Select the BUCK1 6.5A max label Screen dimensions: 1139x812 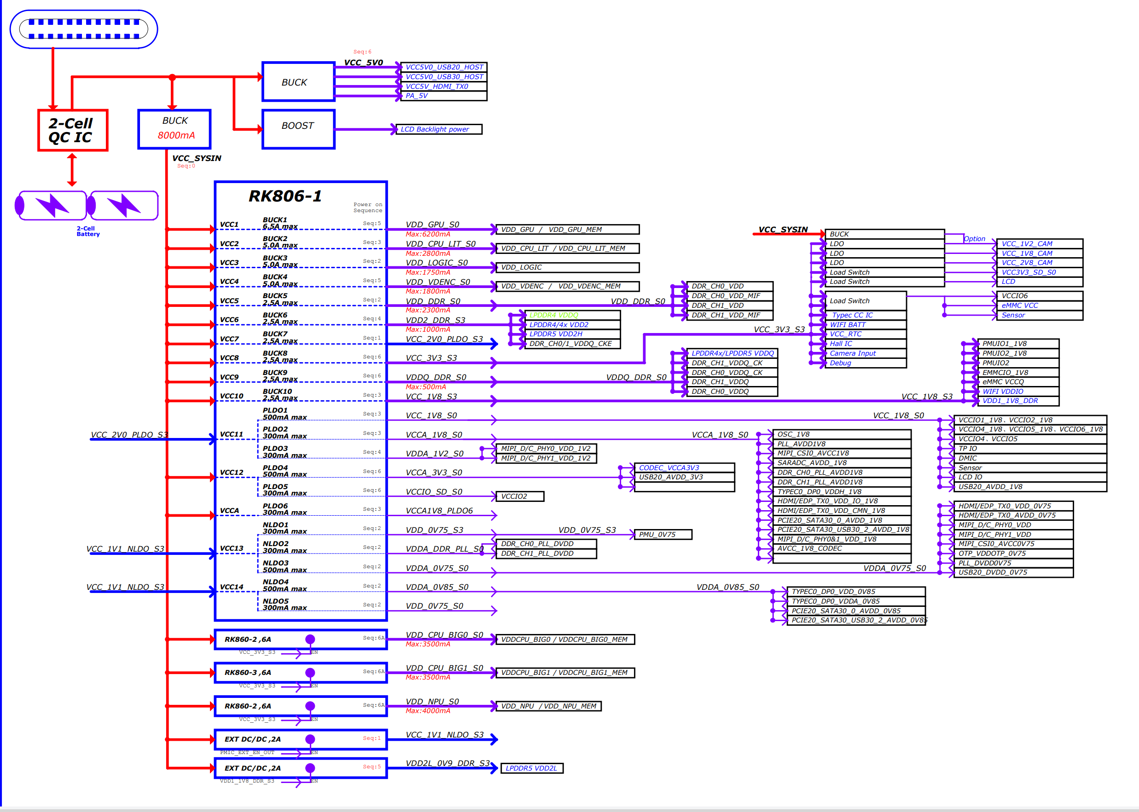[280, 224]
